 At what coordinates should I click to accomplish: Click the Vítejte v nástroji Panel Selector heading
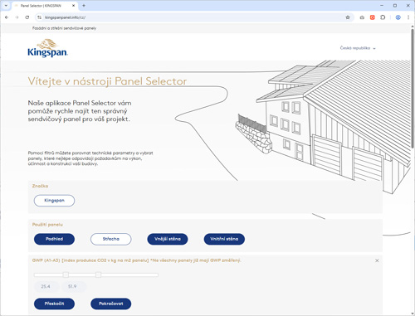pyautogui.click(x=107, y=81)
